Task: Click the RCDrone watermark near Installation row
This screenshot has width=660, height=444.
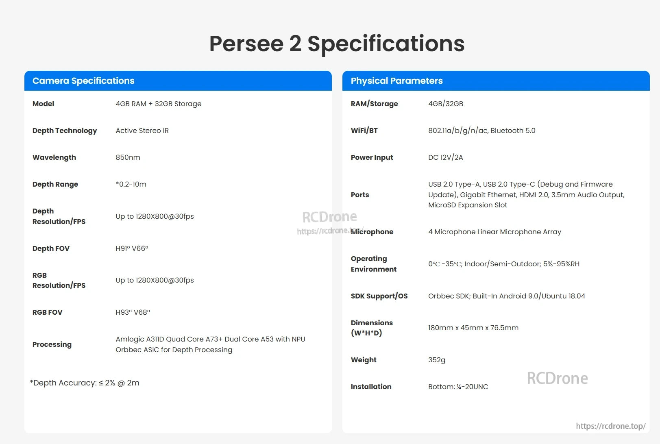Action: (557, 378)
